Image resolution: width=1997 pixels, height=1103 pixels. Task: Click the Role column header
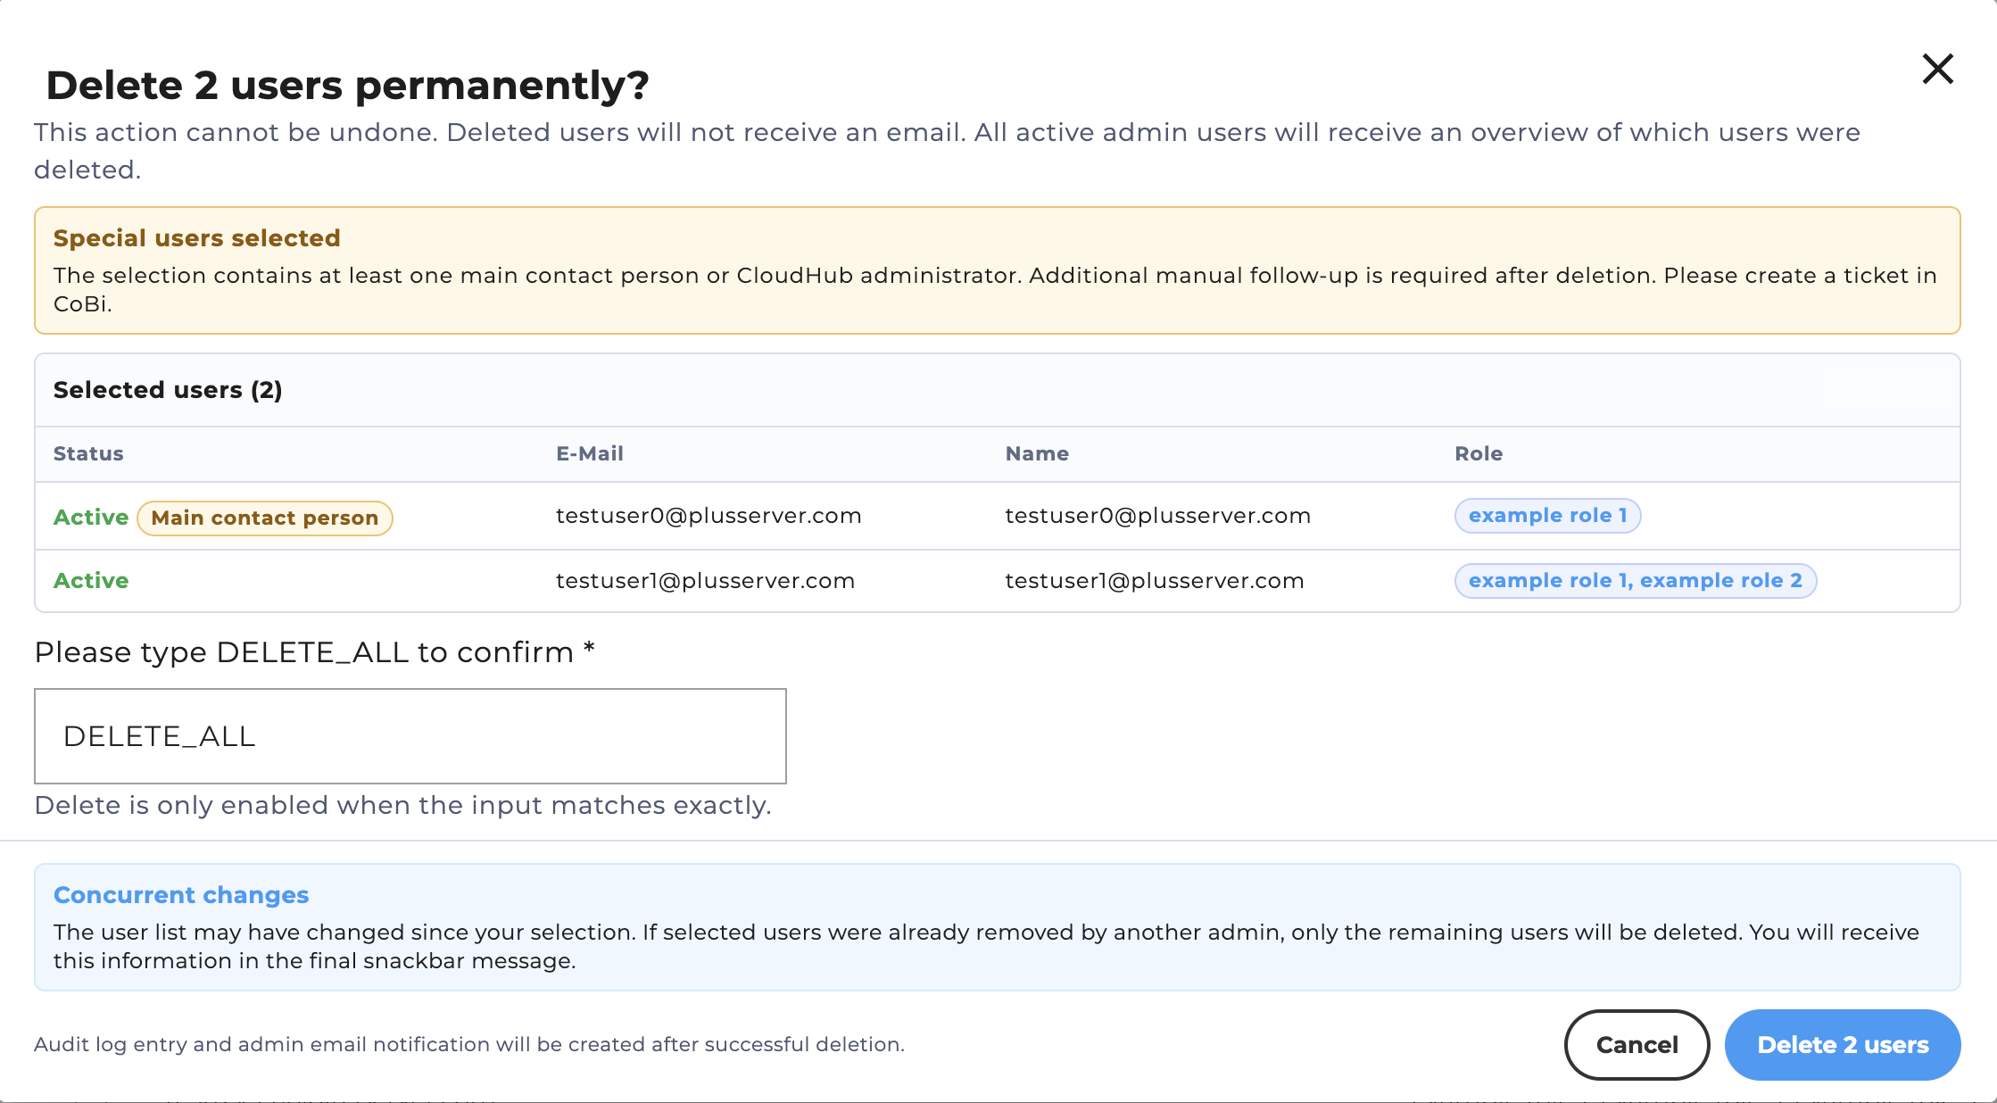click(1479, 453)
